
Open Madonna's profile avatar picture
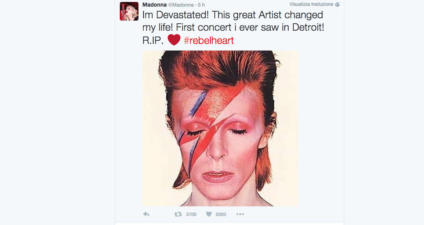(129, 11)
